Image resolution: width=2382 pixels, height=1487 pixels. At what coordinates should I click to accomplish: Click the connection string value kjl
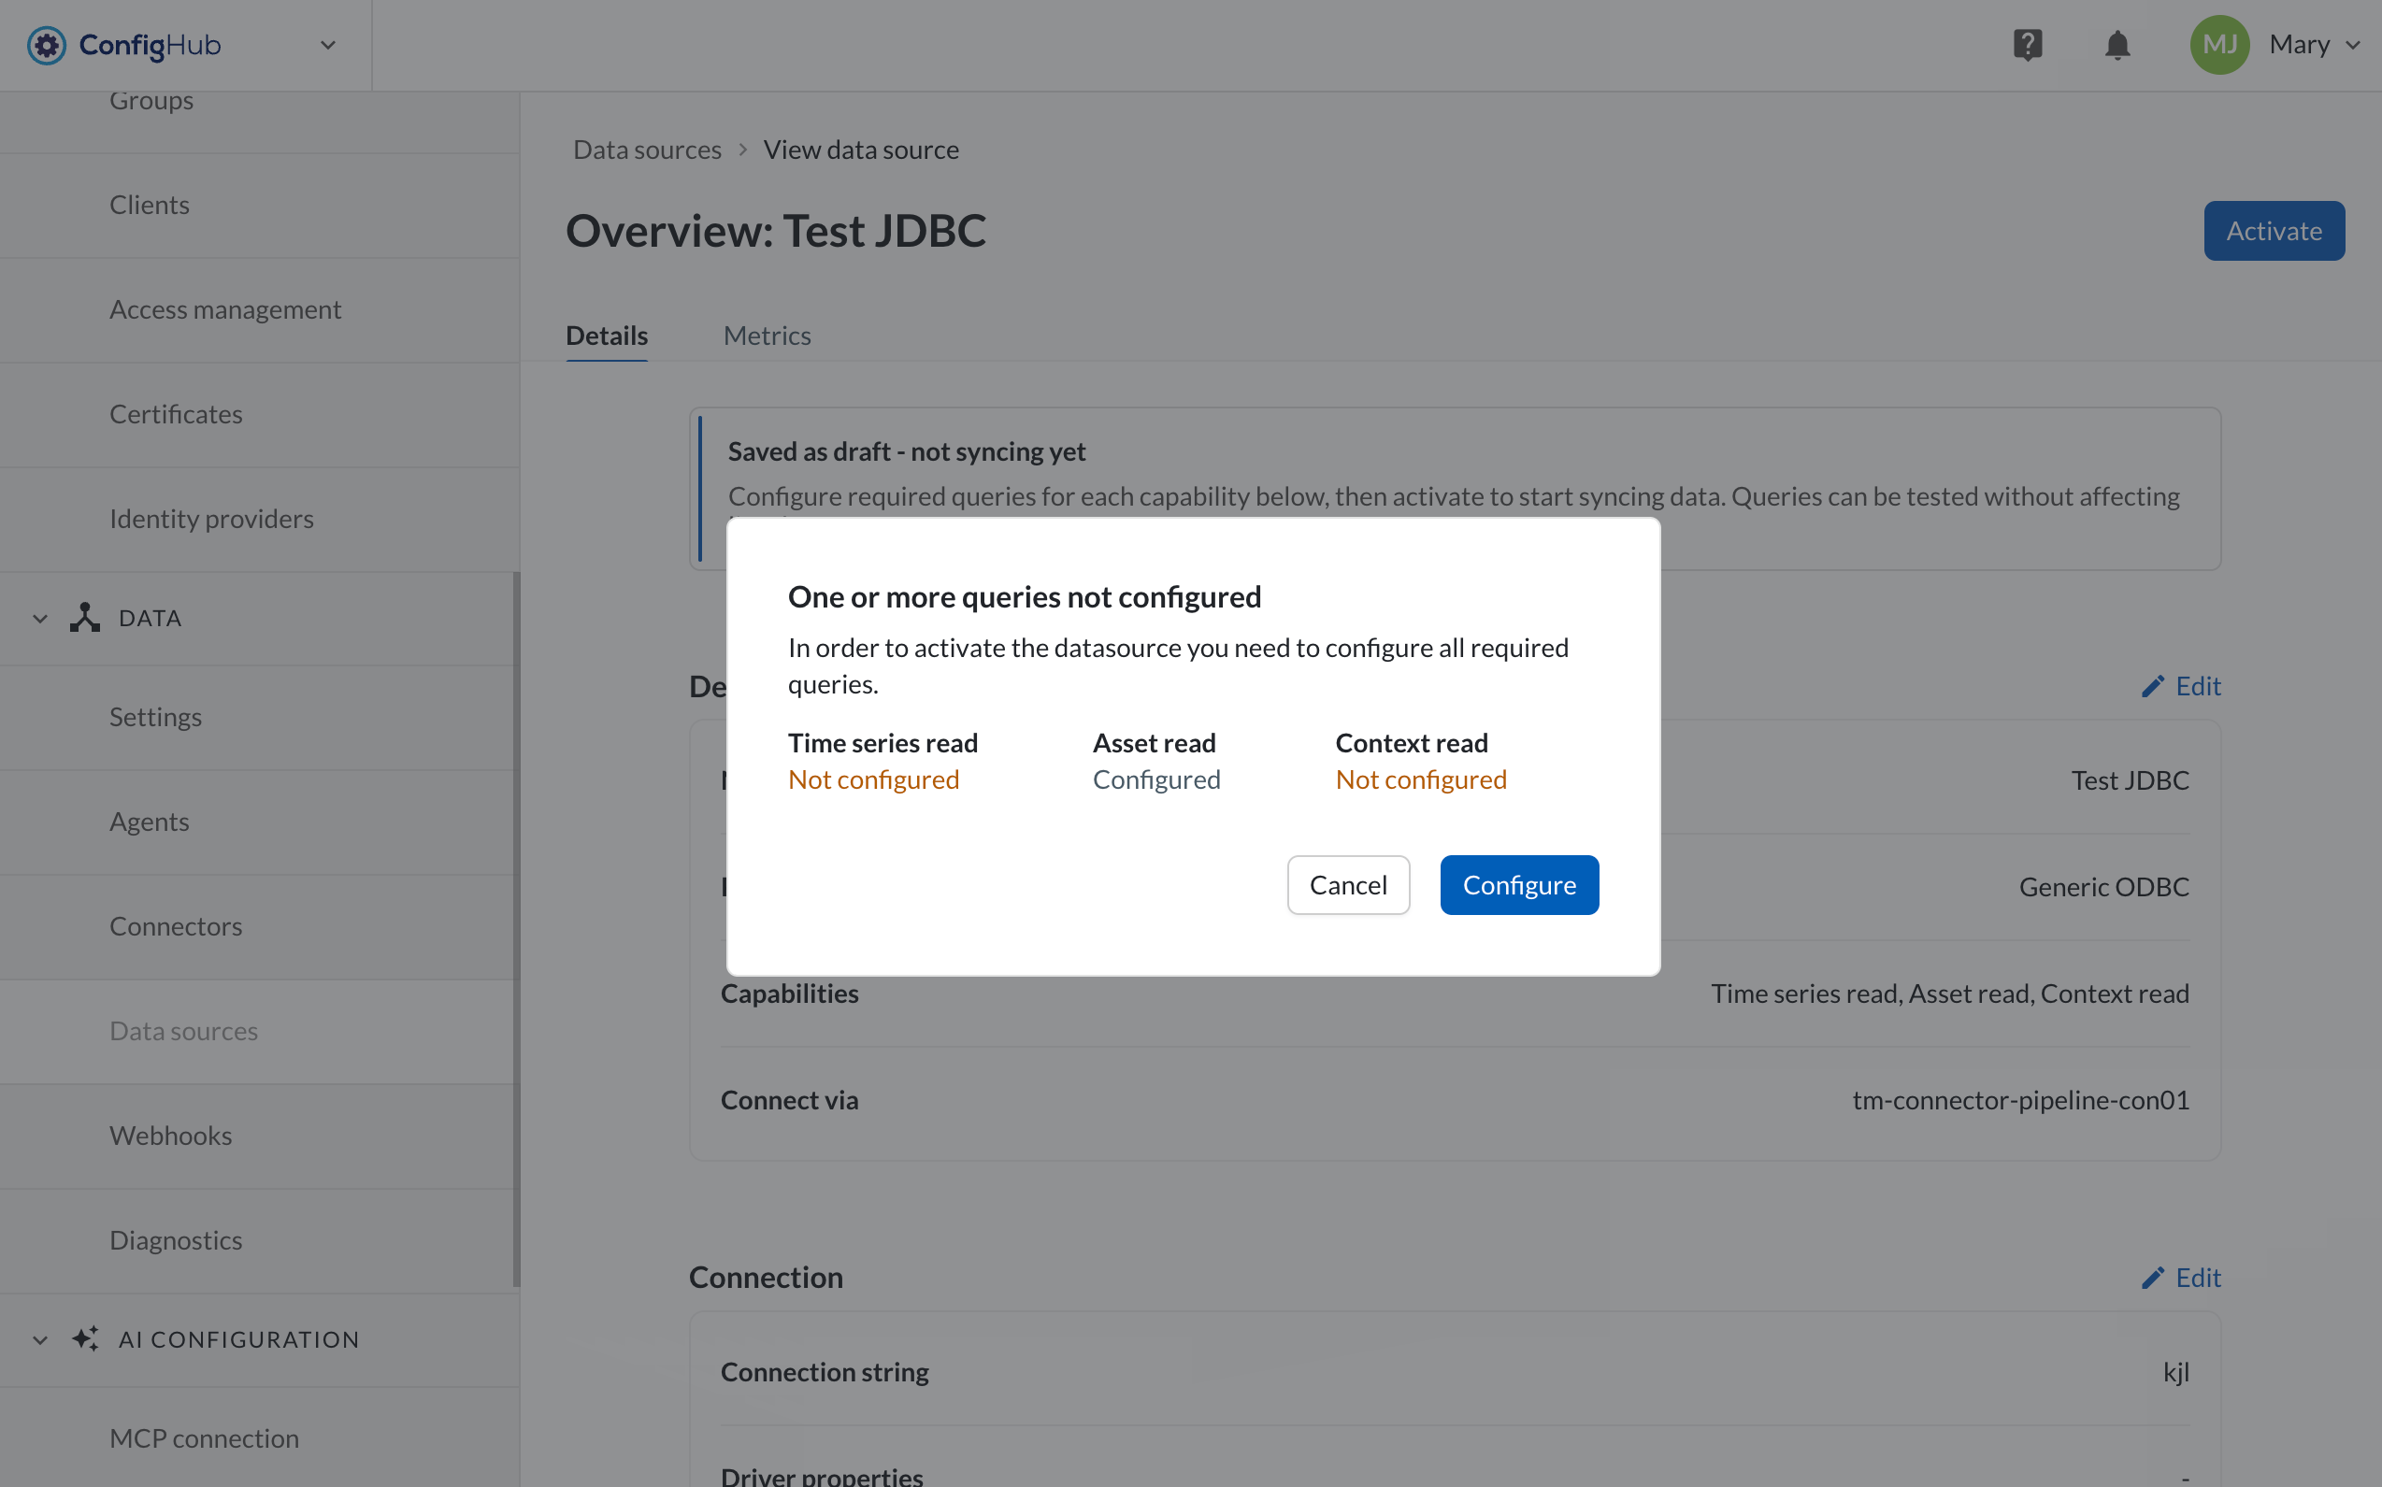[x=2175, y=1371]
